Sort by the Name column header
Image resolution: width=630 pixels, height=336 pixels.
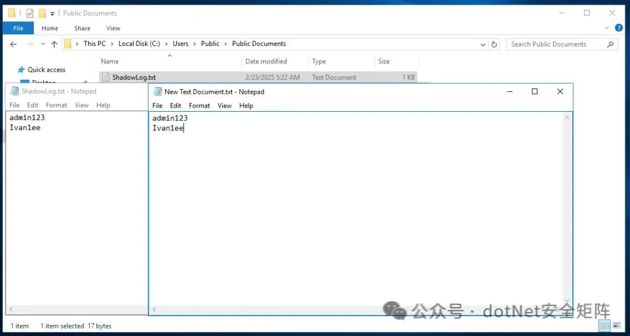tap(110, 61)
